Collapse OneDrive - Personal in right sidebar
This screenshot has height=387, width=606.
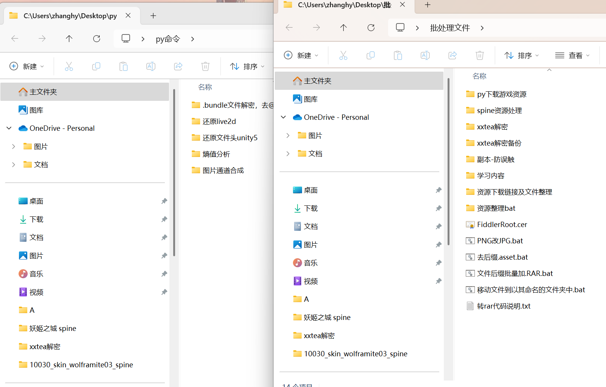[x=283, y=117]
